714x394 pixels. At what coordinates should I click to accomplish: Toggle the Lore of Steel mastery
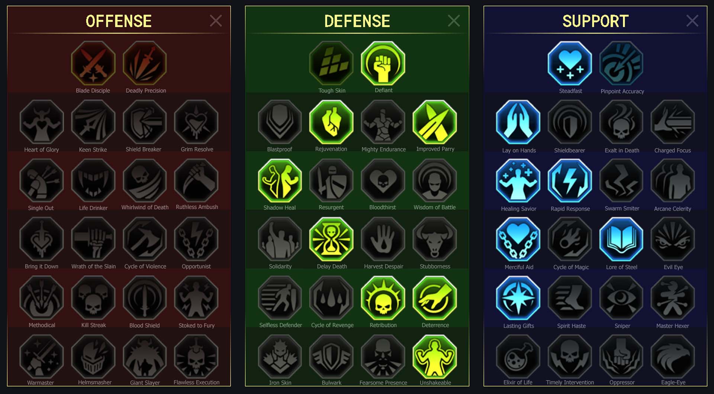[x=621, y=239]
